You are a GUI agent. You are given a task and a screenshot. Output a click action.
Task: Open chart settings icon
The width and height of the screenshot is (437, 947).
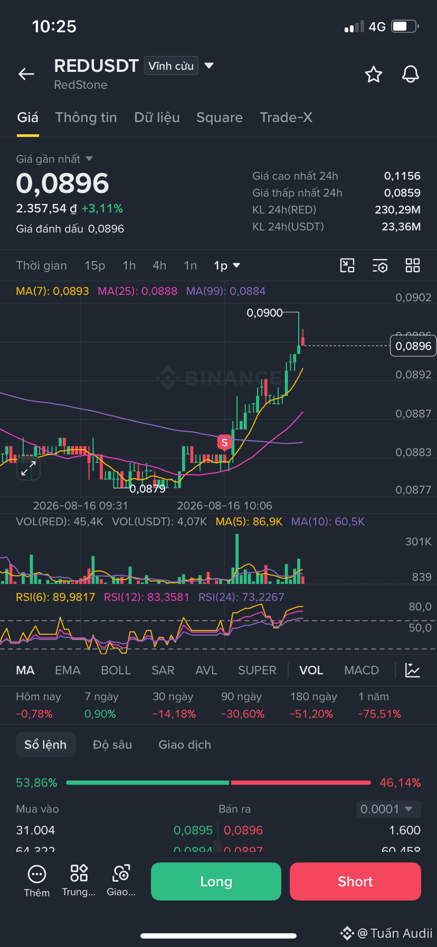click(x=380, y=265)
